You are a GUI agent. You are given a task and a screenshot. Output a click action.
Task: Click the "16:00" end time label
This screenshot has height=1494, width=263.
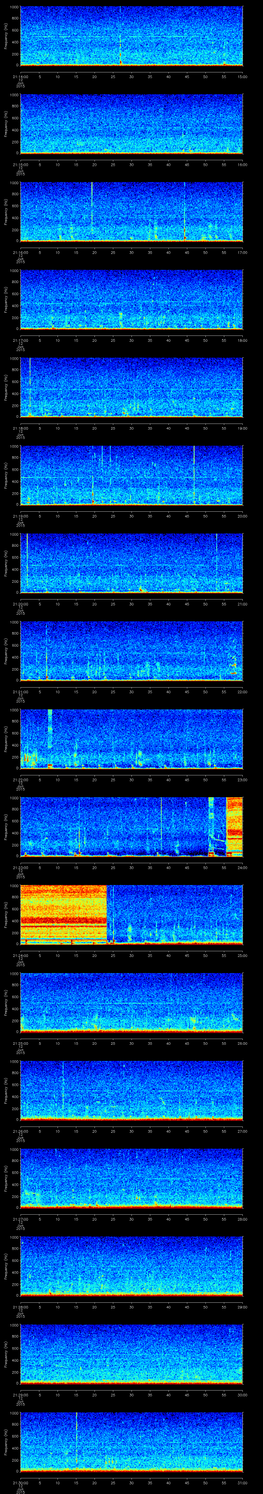click(x=243, y=165)
